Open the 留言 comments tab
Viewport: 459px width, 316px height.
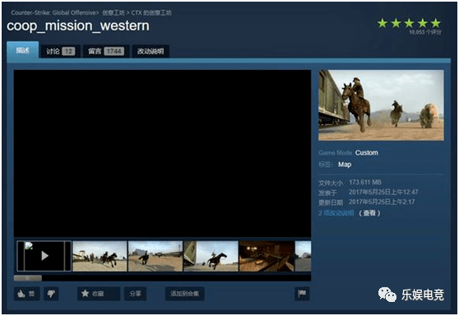pyautogui.click(x=106, y=52)
